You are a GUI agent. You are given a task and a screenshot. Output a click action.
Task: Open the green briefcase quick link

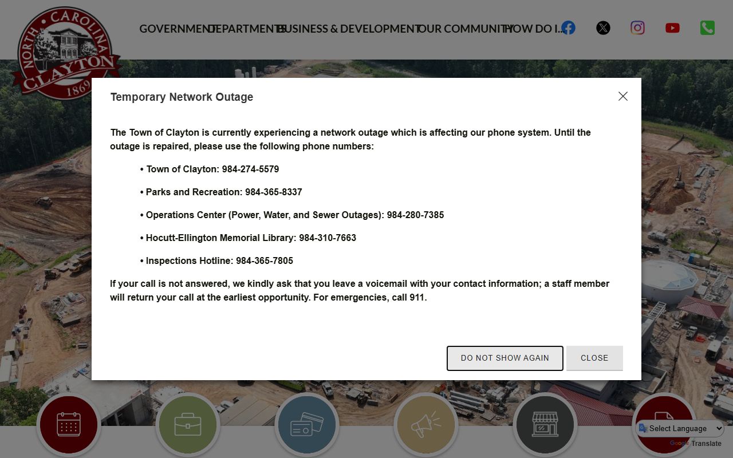tap(188, 425)
